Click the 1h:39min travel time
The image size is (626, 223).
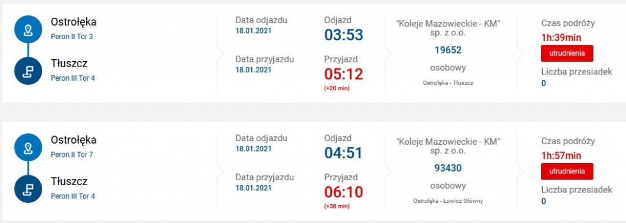coord(561,38)
